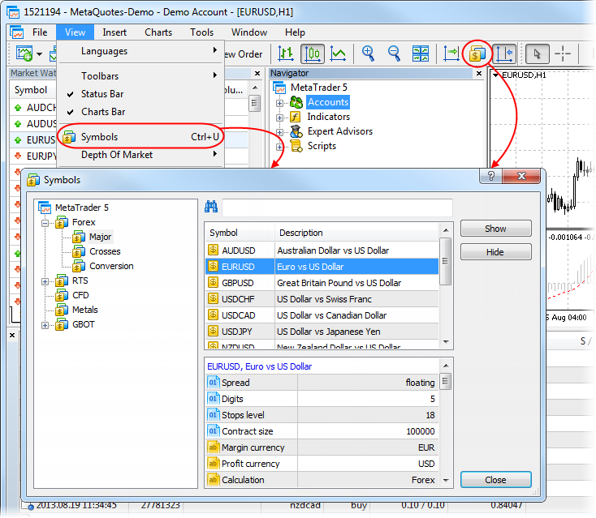596x518 pixels.
Task: Switch to line chart icon
Action: [x=339, y=54]
